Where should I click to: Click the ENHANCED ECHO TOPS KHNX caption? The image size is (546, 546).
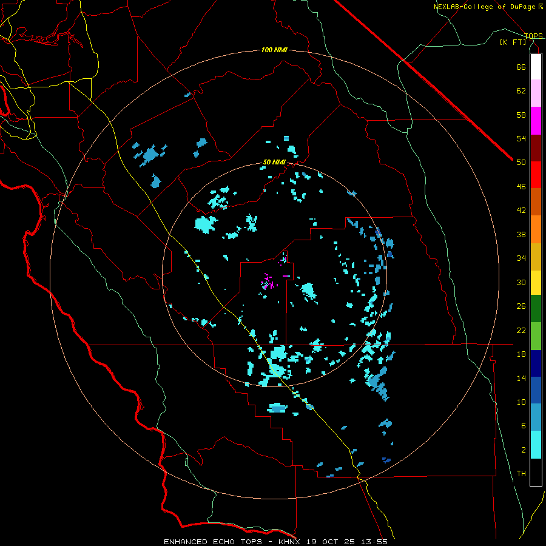click(275, 542)
